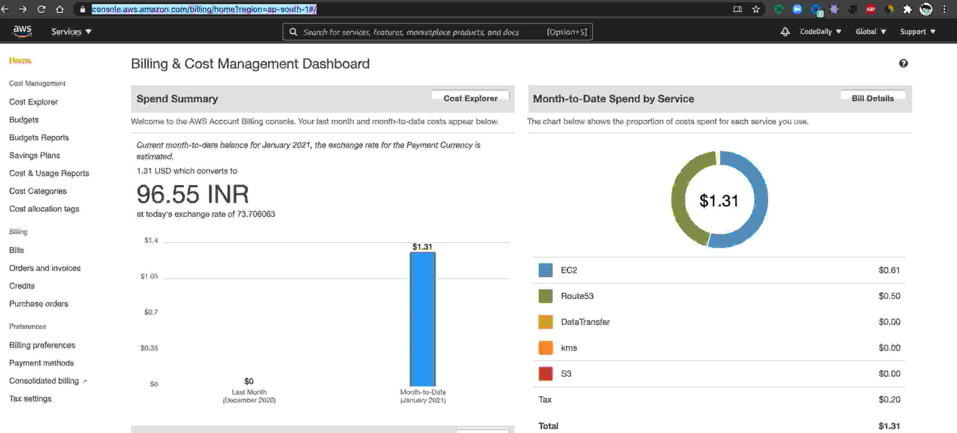Click the browser forward arrow
The width and height of the screenshot is (957, 433).
pos(22,9)
